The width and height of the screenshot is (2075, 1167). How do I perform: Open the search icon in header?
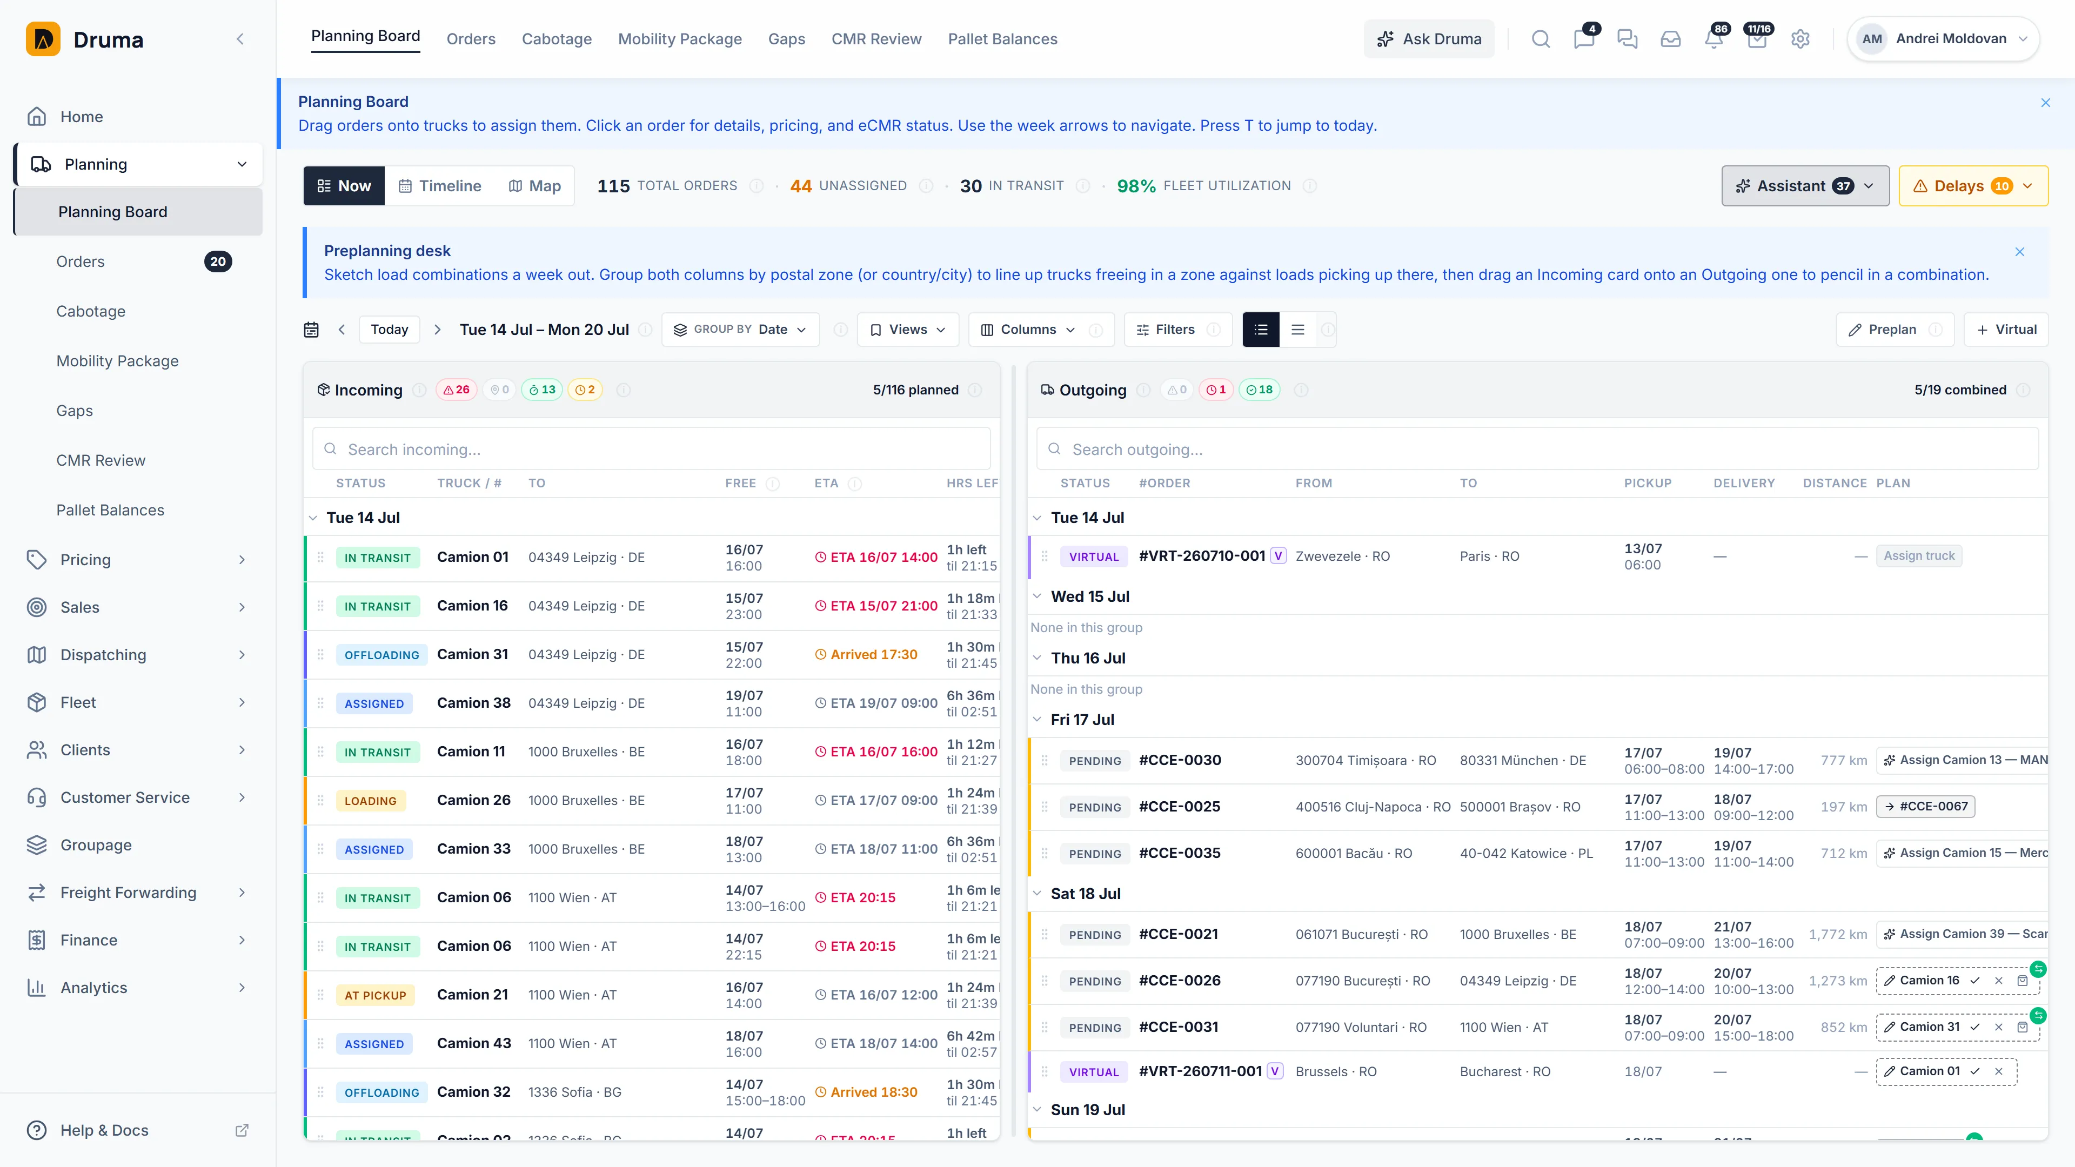point(1540,39)
